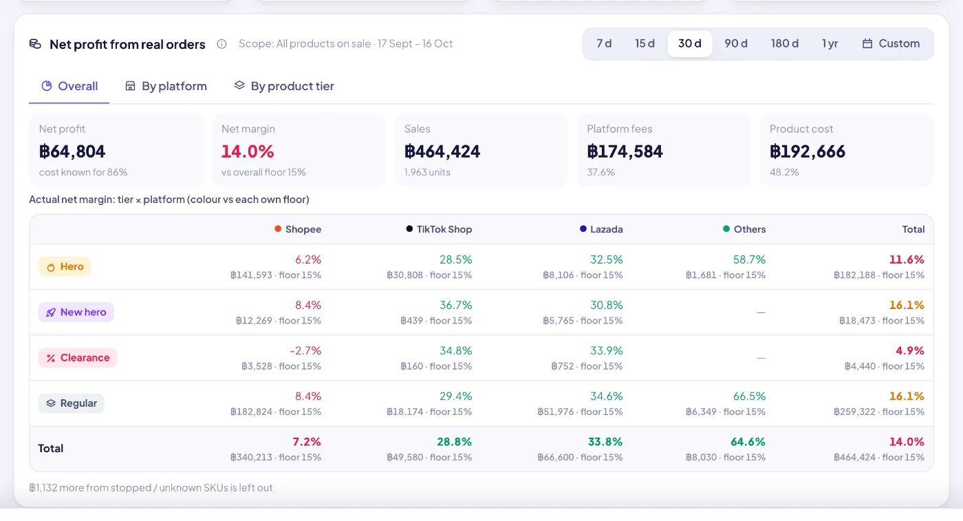This screenshot has height=521, width=963.
Task: Click the coins icon before Net profit heading
Action: 35,44
